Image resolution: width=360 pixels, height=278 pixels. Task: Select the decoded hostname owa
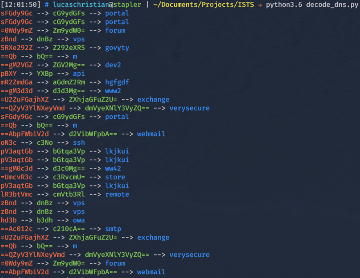79,220
